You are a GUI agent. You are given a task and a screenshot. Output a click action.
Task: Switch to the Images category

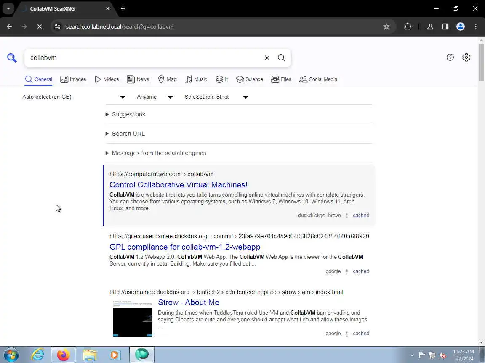coord(73,79)
